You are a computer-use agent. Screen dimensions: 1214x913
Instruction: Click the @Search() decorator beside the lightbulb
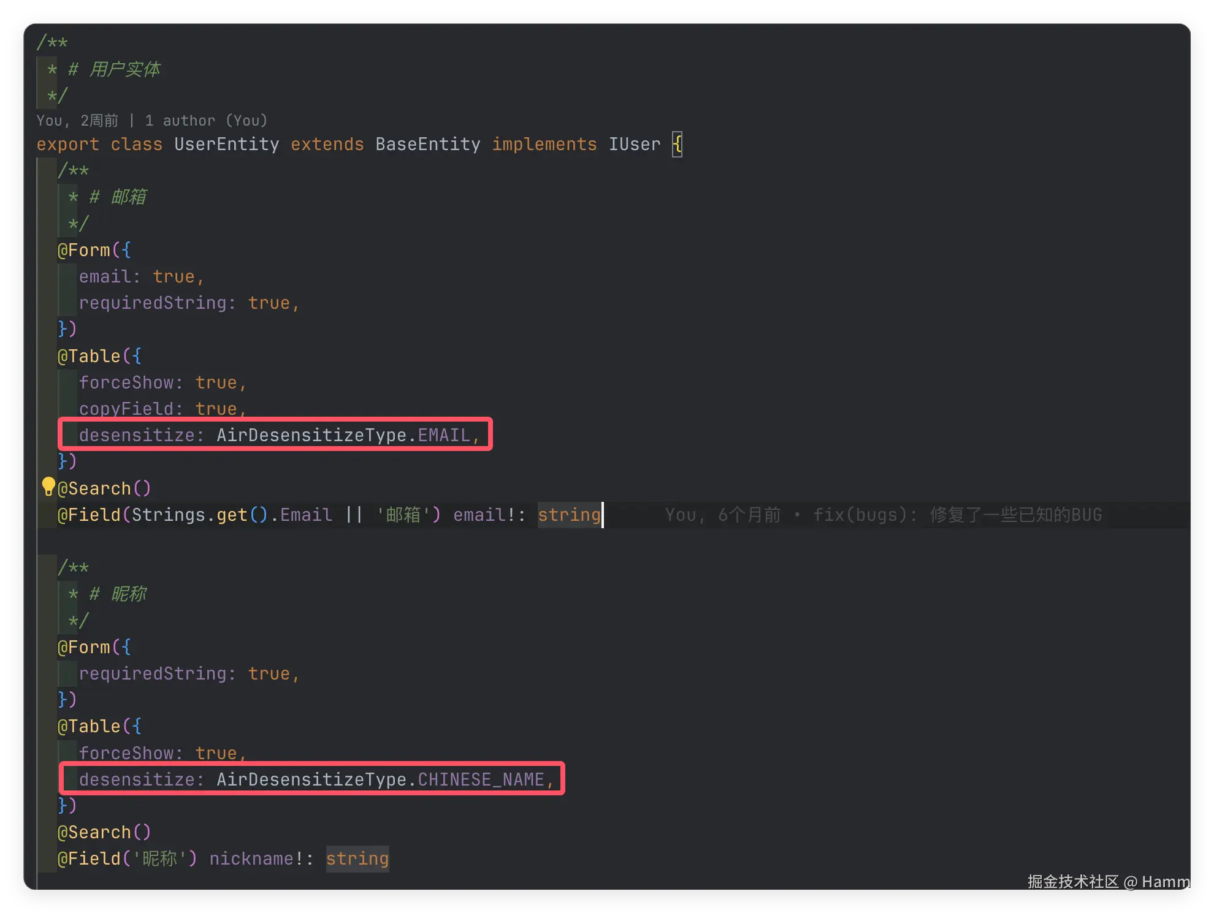click(x=104, y=488)
